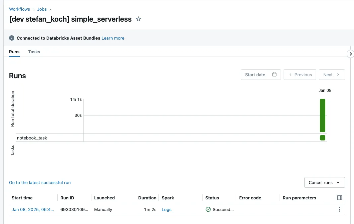Star the simple_serverless job as favorite
This screenshot has height=224, width=354.
pyautogui.click(x=138, y=19)
